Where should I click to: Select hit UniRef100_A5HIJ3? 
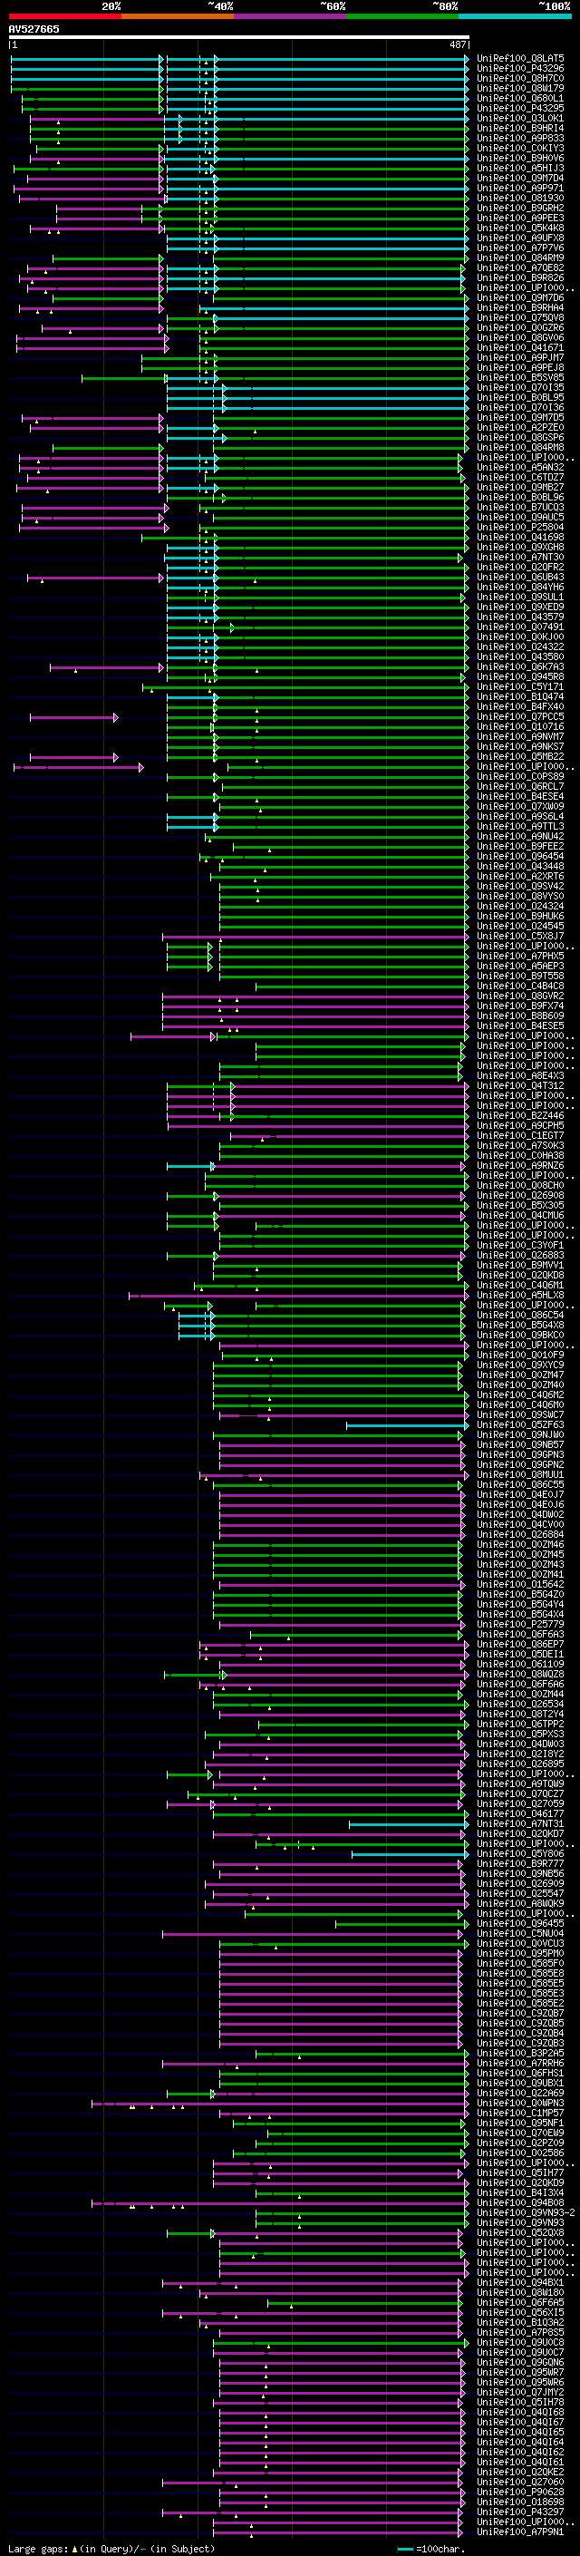pos(520,169)
